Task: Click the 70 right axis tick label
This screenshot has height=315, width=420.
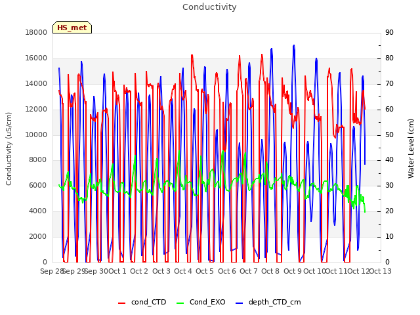Action: (x=389, y=83)
